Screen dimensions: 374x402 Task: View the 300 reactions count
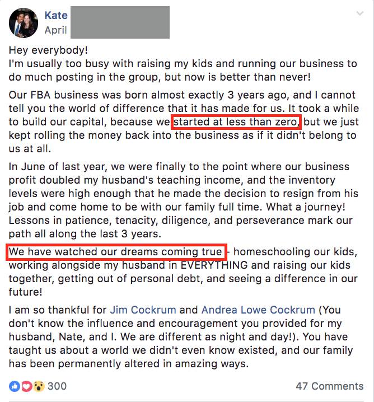(x=57, y=386)
